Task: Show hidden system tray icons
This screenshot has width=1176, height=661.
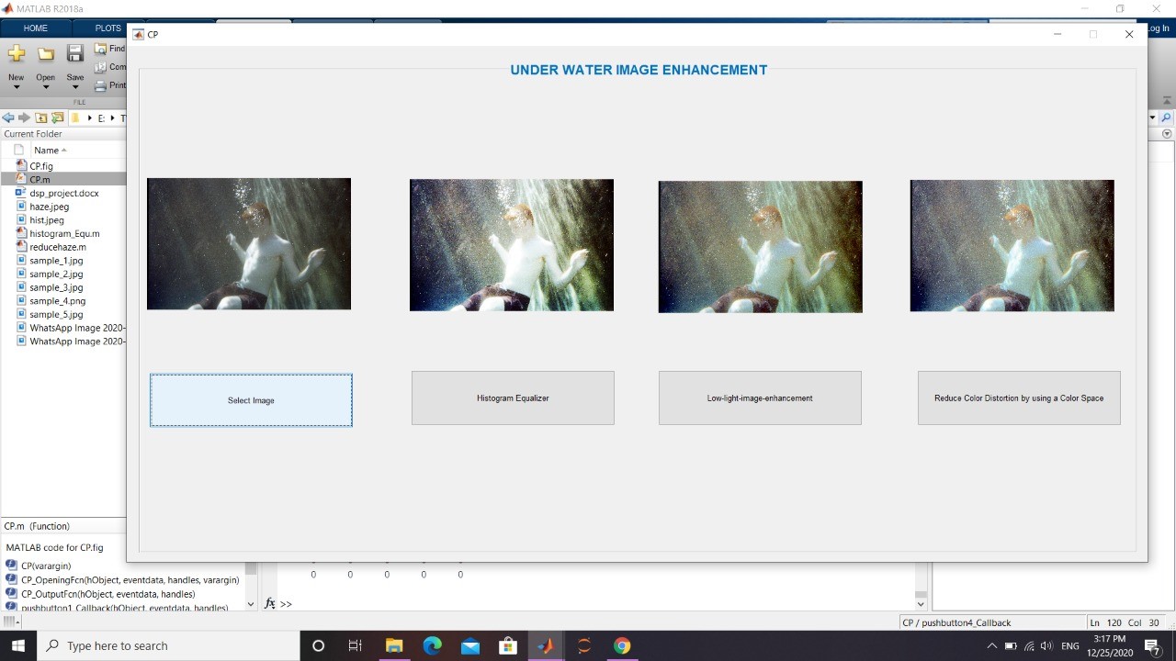Action: point(991,646)
